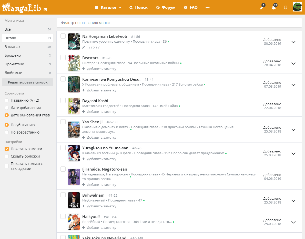
Task: Expand the Yuragi-sou no Yuuna-san chevron
Action: 293,153
